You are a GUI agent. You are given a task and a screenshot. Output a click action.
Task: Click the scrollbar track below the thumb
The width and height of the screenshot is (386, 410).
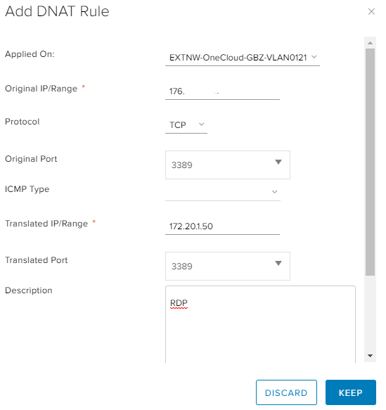pyautogui.click(x=370, y=314)
